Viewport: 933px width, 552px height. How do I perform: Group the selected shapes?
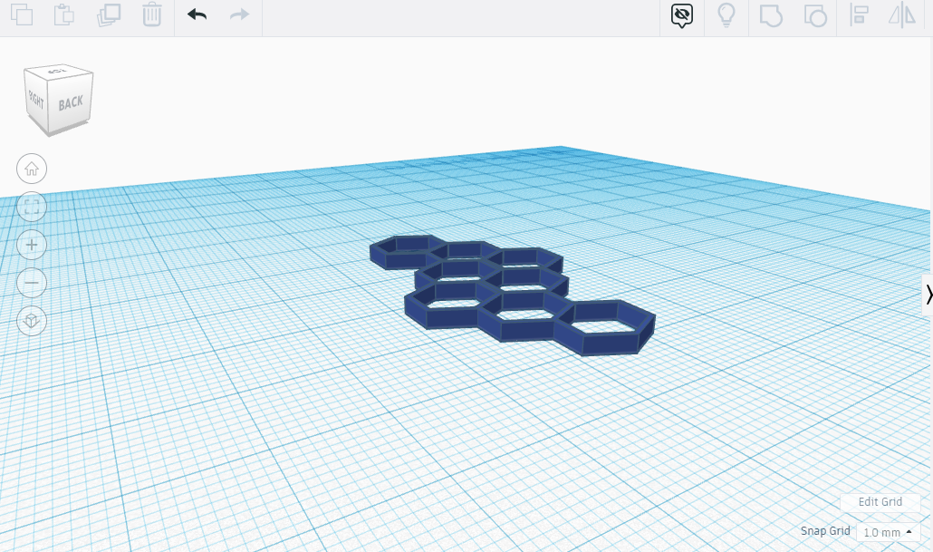[771, 15]
